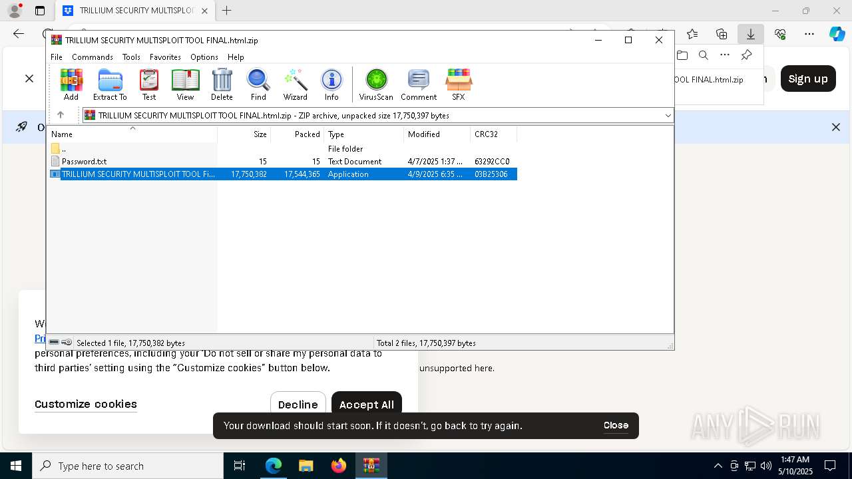
Task: Close the Dropbox preview with X
Action: coord(29,79)
